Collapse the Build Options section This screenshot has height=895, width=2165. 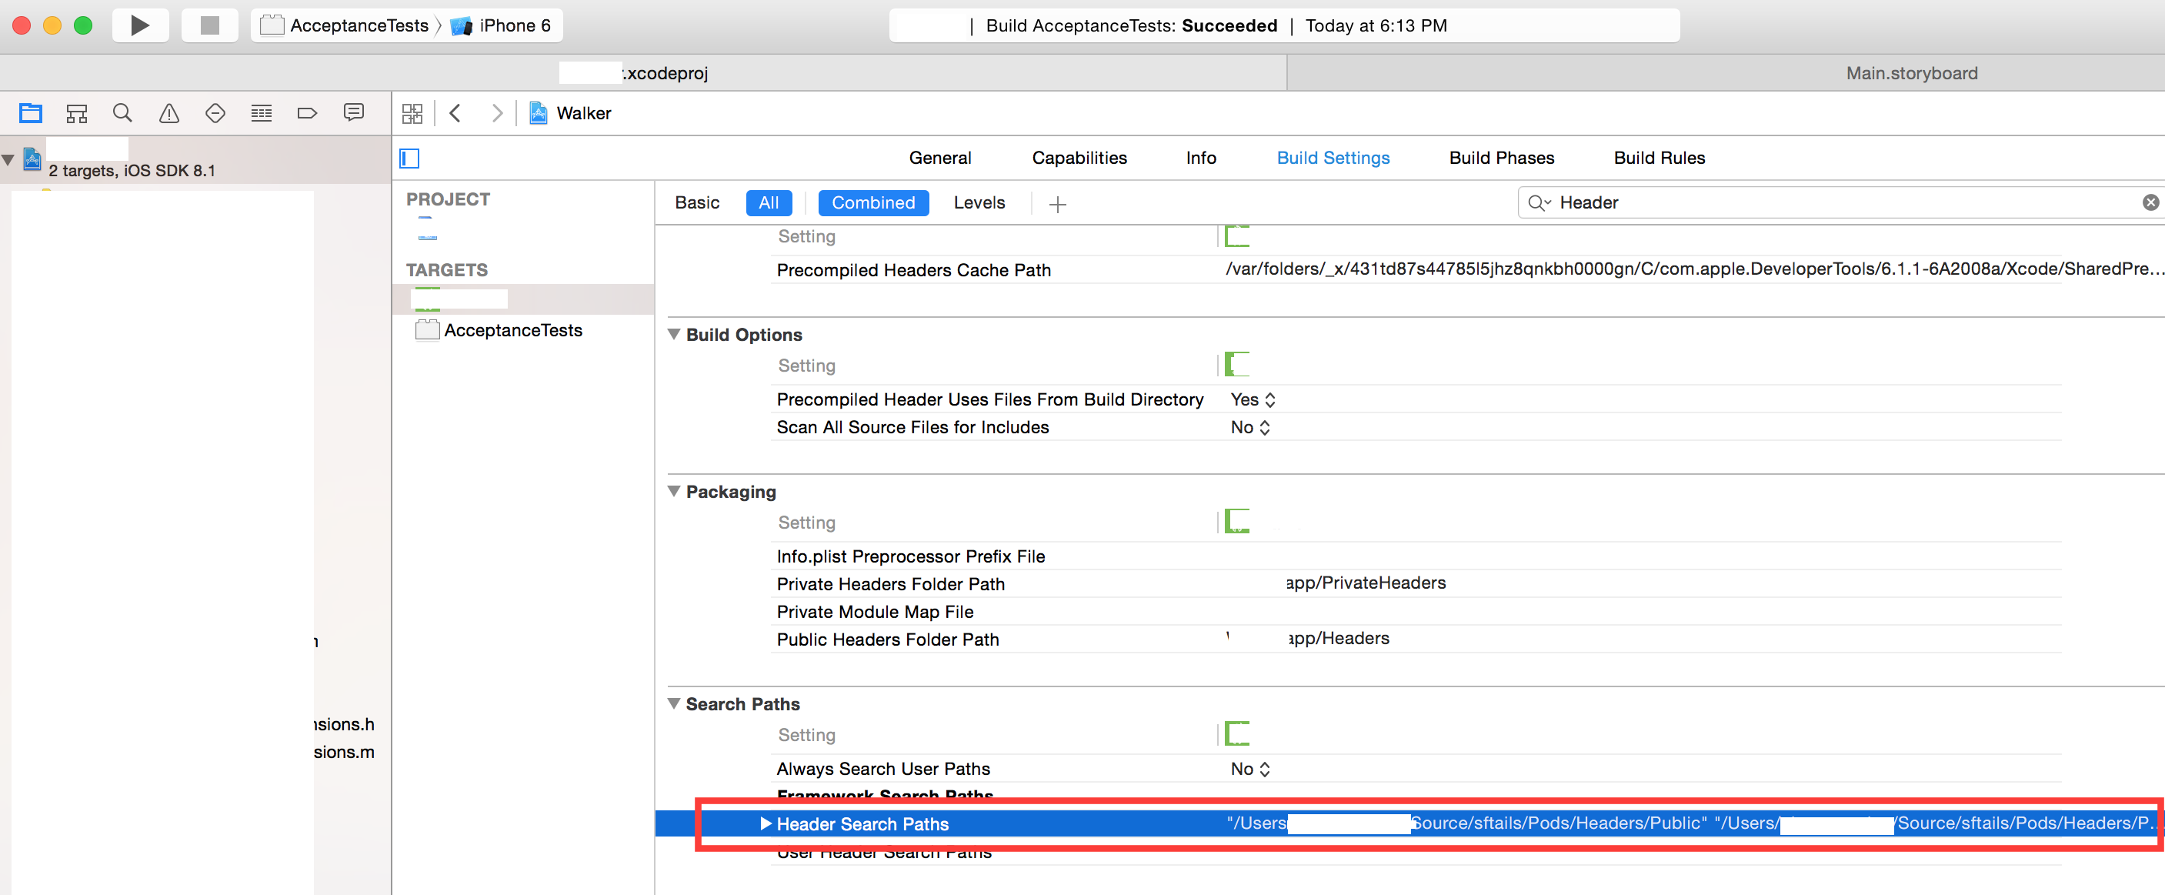[674, 335]
